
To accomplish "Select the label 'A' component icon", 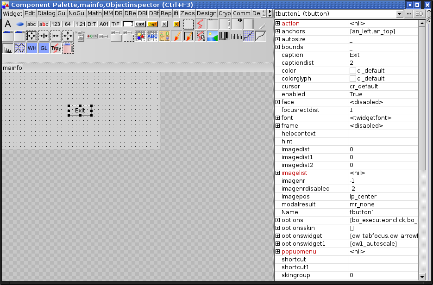I will click(x=8, y=24).
